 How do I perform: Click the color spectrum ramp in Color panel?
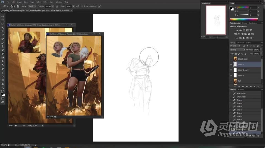tap(244, 19)
